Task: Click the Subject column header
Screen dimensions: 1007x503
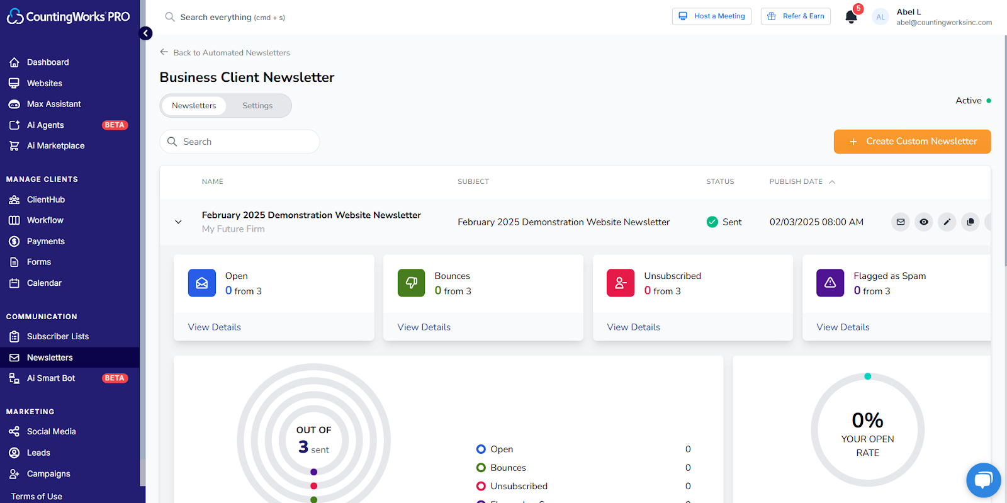Action: pos(473,182)
